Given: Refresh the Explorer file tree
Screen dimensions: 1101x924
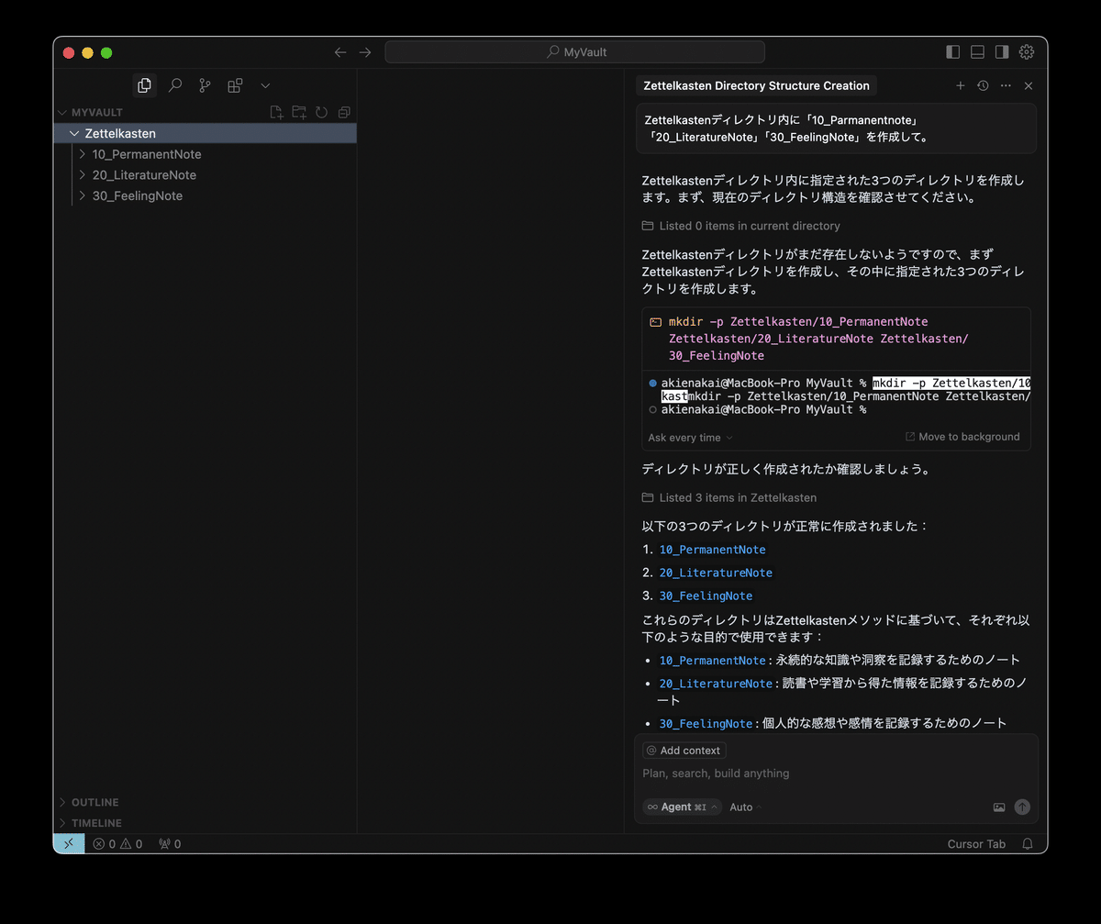Looking at the screenshot, I should 321,111.
